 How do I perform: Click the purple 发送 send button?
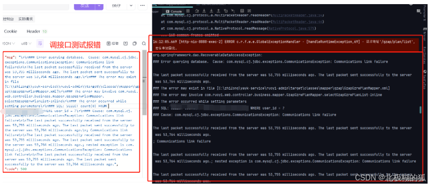click(x=84, y=6)
